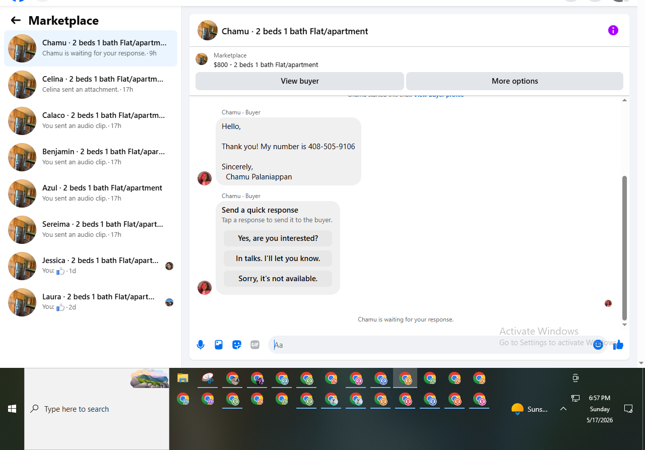The image size is (645, 450).
Task: Click the seen-by avatar on Laura's row
Action: tap(169, 302)
